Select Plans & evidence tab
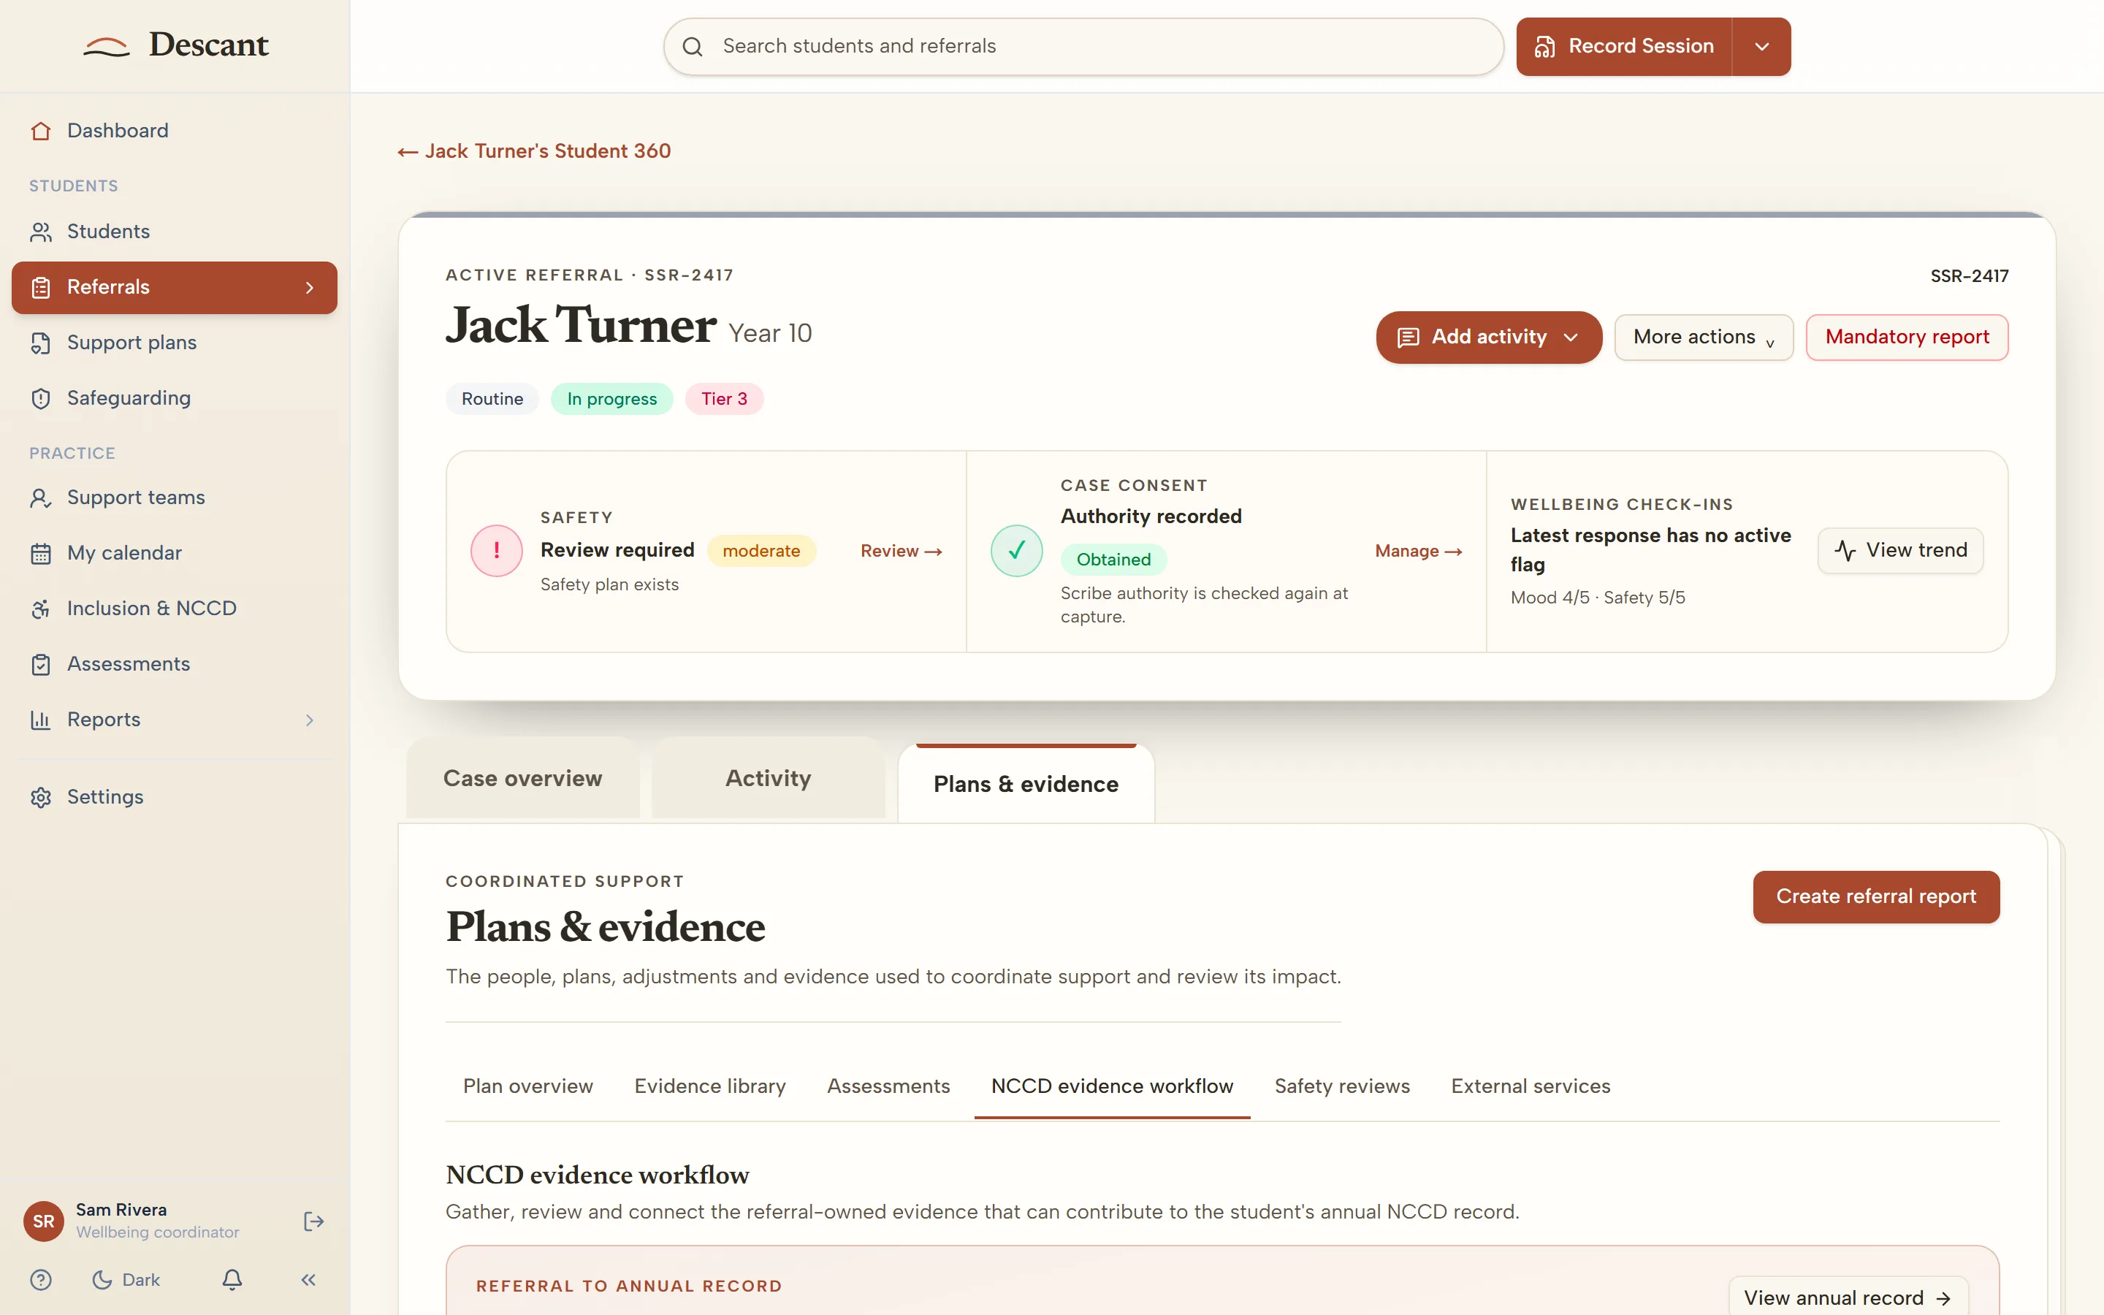This screenshot has width=2104, height=1315. (1026, 784)
